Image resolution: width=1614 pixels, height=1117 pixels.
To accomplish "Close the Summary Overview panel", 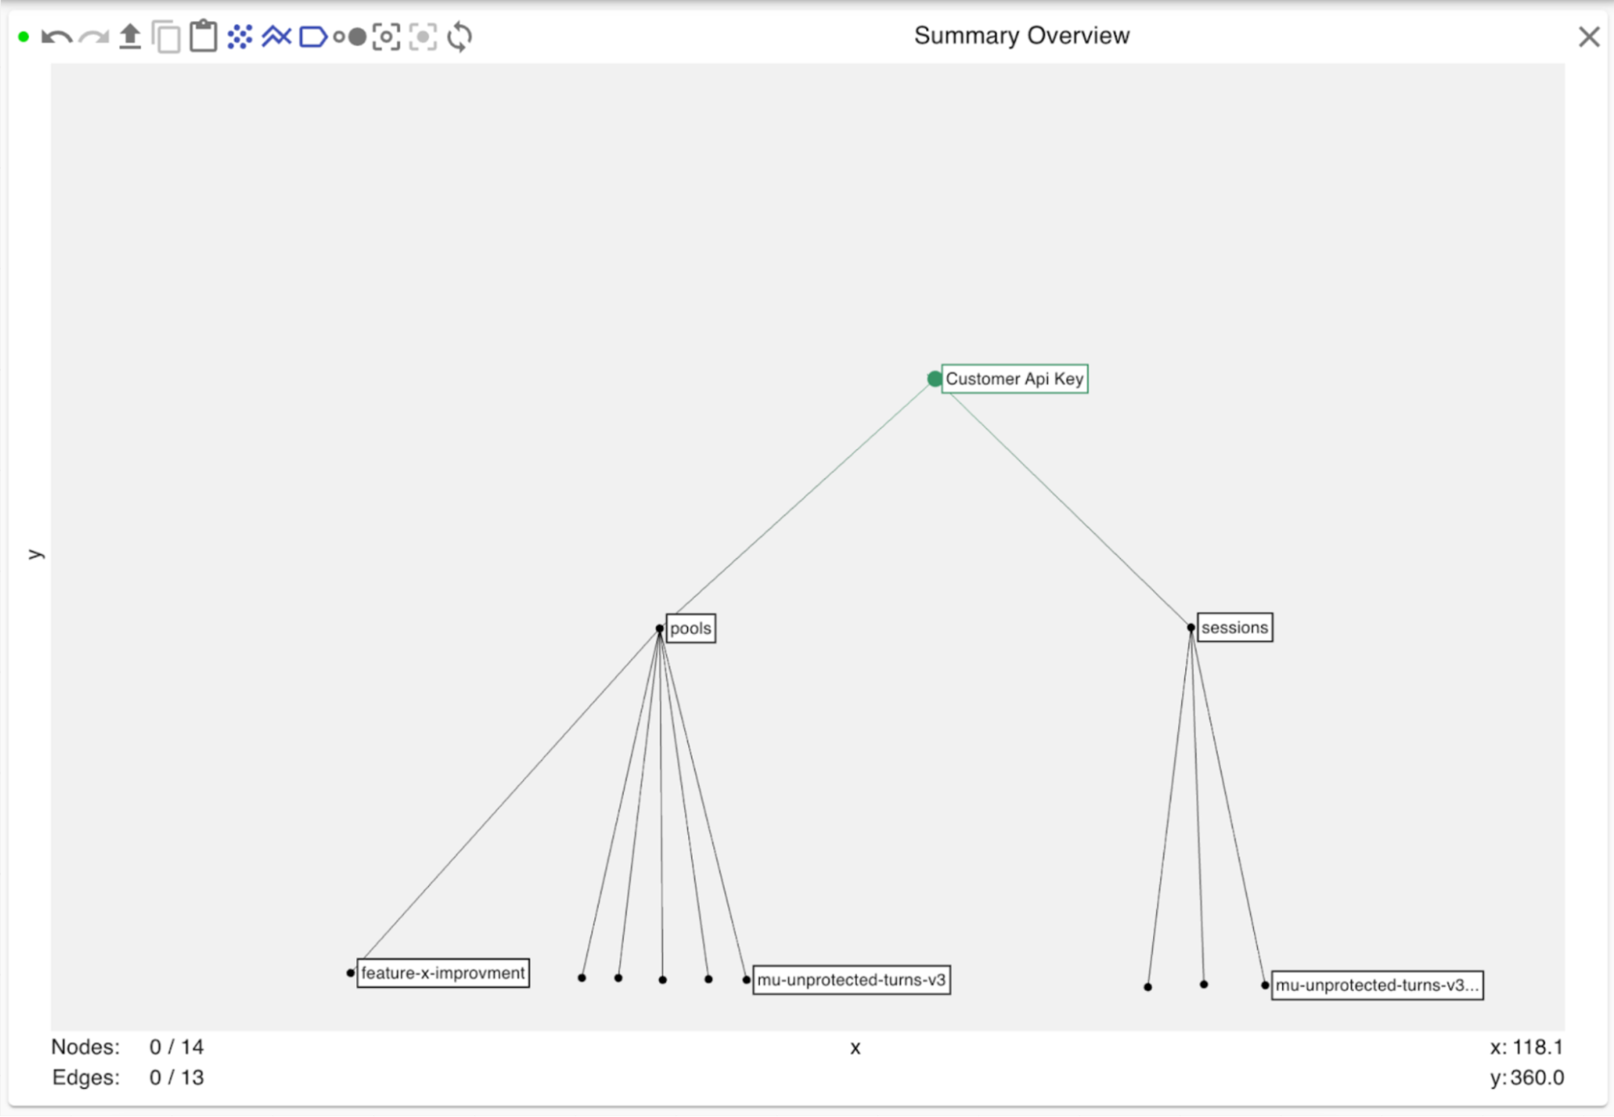I will click(x=1588, y=37).
